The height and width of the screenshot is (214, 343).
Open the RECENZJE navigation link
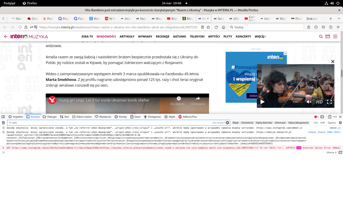163,37
